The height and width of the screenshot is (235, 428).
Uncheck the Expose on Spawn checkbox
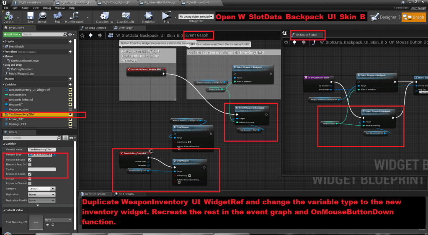point(30,174)
